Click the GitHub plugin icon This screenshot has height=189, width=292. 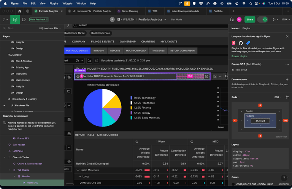click(x=241, y=44)
